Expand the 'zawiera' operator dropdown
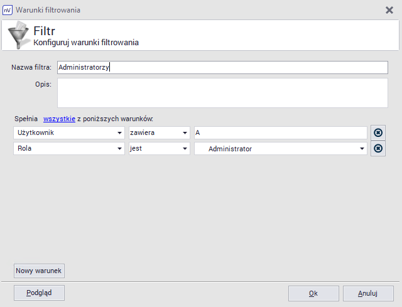 [159, 133]
